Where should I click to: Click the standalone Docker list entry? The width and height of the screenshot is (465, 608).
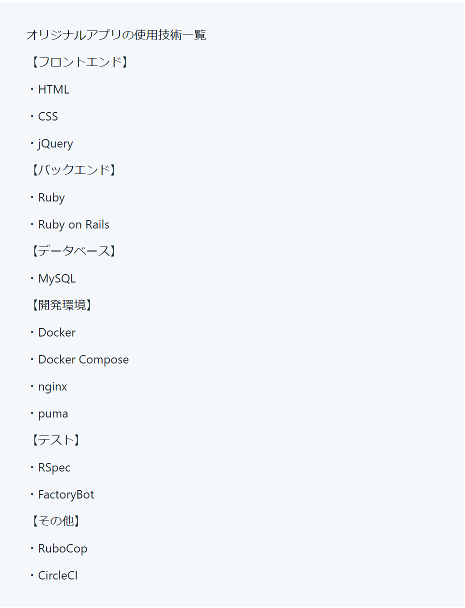coord(56,332)
